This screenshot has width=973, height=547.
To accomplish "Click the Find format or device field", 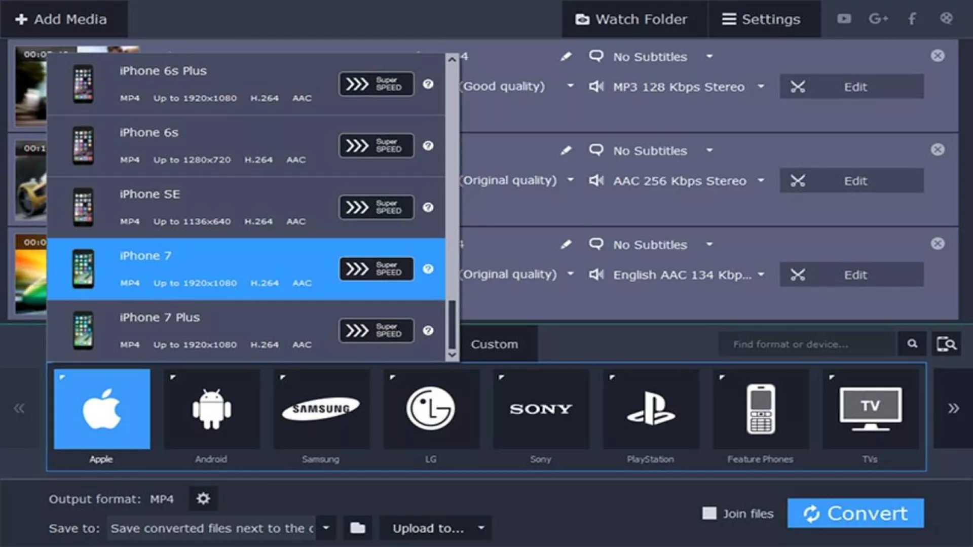I will point(806,344).
